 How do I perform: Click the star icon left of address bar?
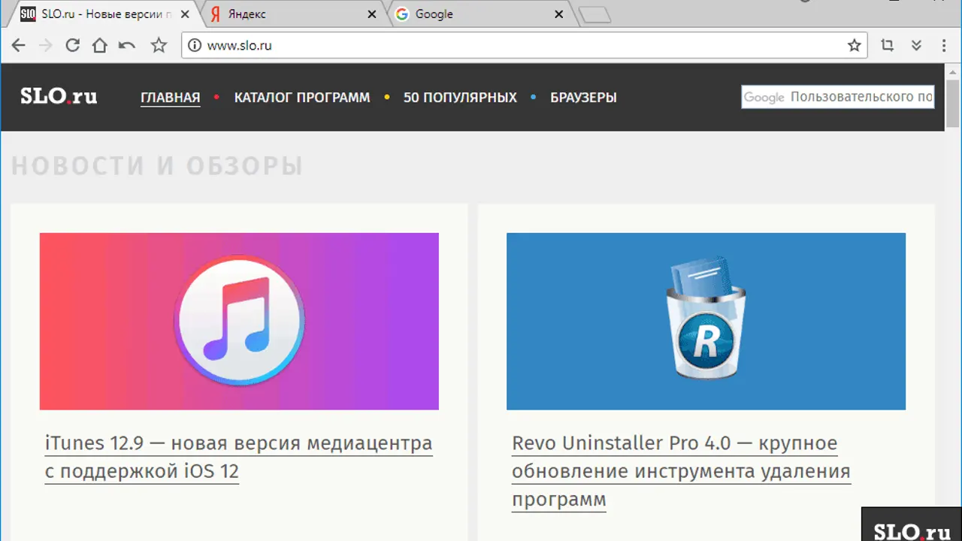pos(159,45)
